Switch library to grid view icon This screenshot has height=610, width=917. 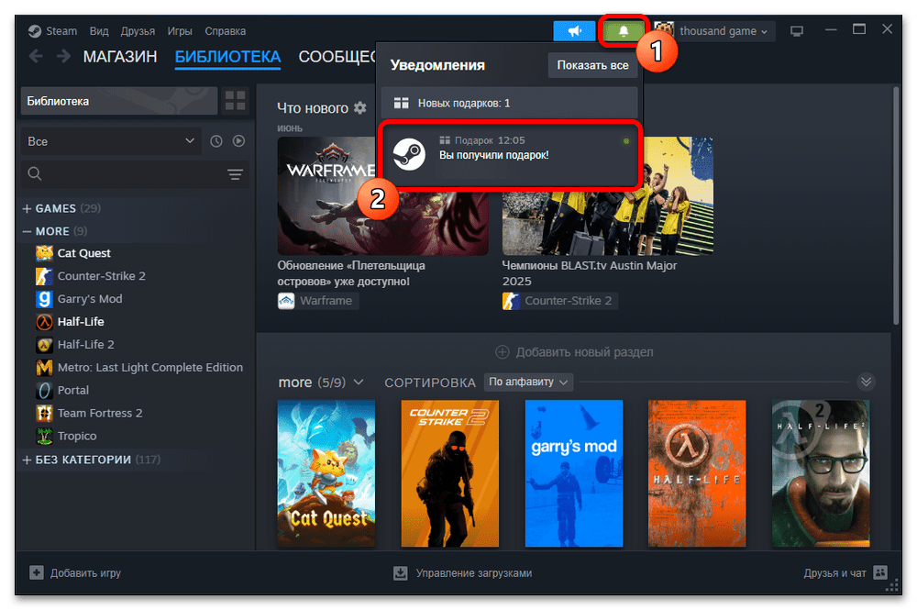235,101
